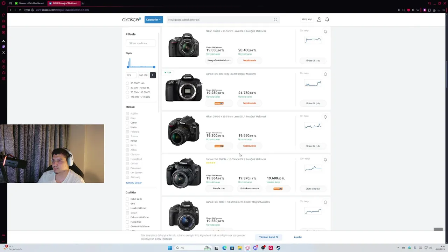Select the DSLR Fotoğraf Makinesi browser tab
The height and width of the screenshot is (252, 448).
(x=64, y=3)
